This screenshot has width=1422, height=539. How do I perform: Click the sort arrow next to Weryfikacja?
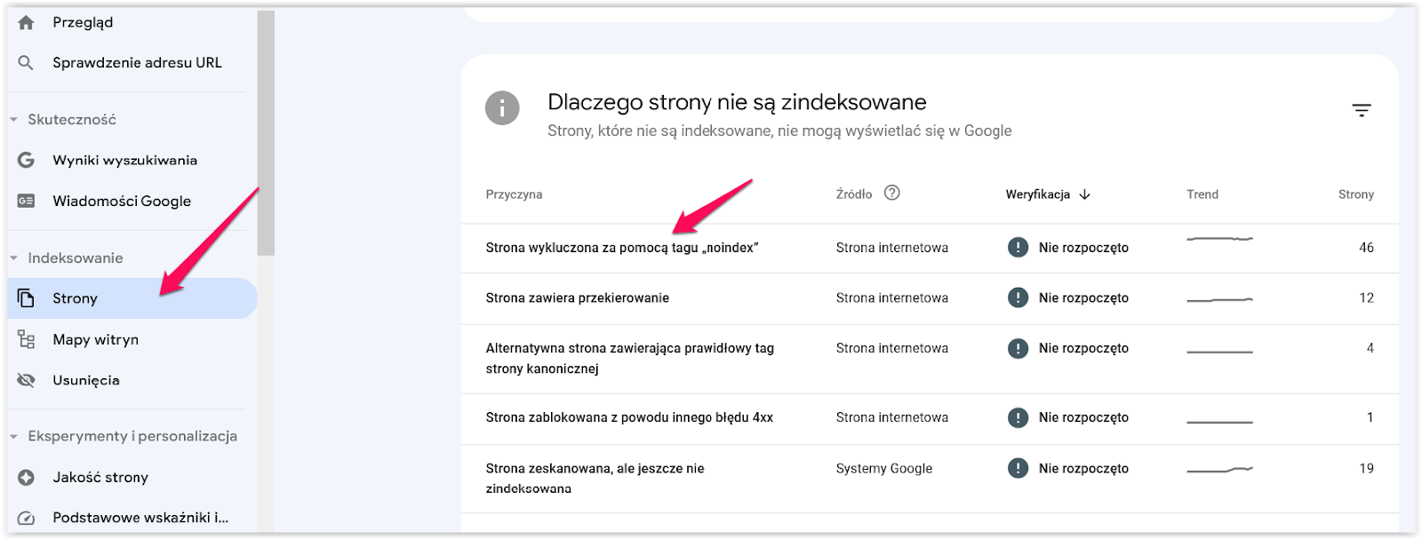pyautogui.click(x=1084, y=194)
